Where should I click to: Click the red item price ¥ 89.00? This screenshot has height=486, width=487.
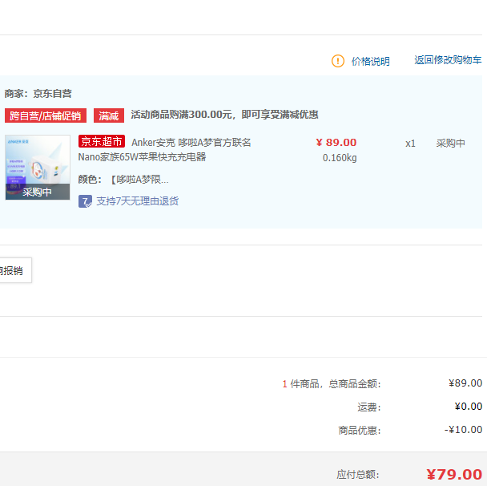(336, 143)
